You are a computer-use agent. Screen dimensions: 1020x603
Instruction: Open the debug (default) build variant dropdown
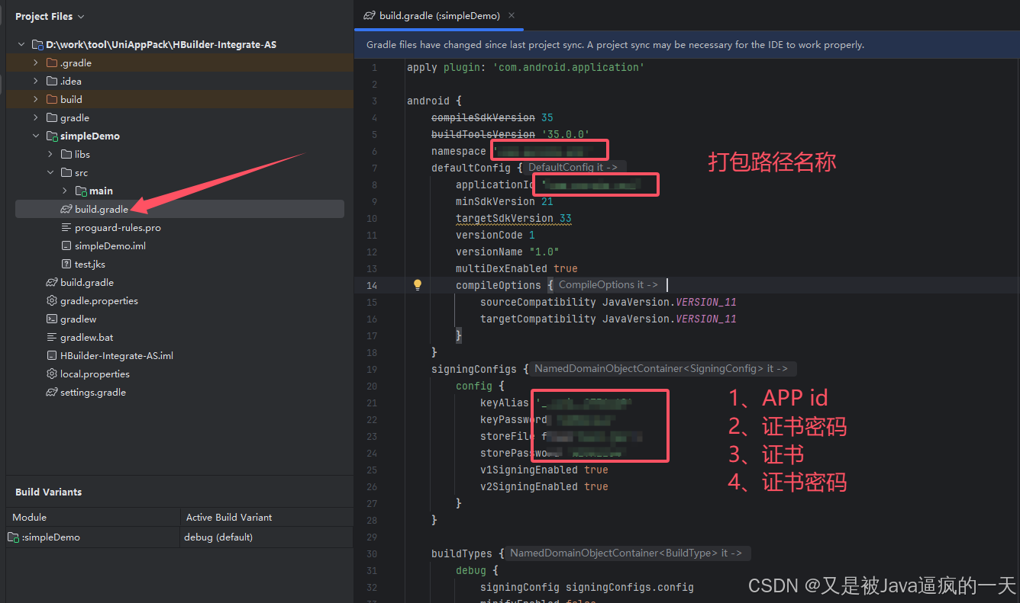click(x=267, y=537)
